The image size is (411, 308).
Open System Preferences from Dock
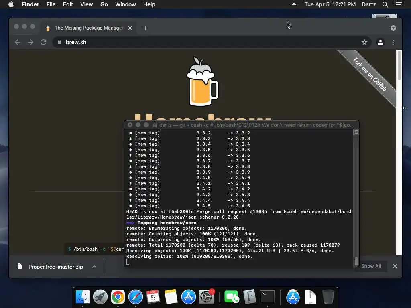[x=206, y=297]
